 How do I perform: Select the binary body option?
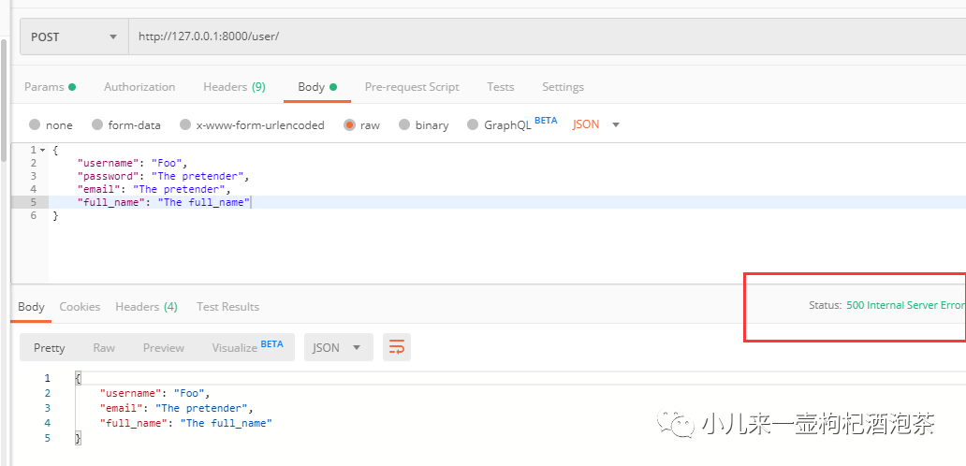click(404, 124)
